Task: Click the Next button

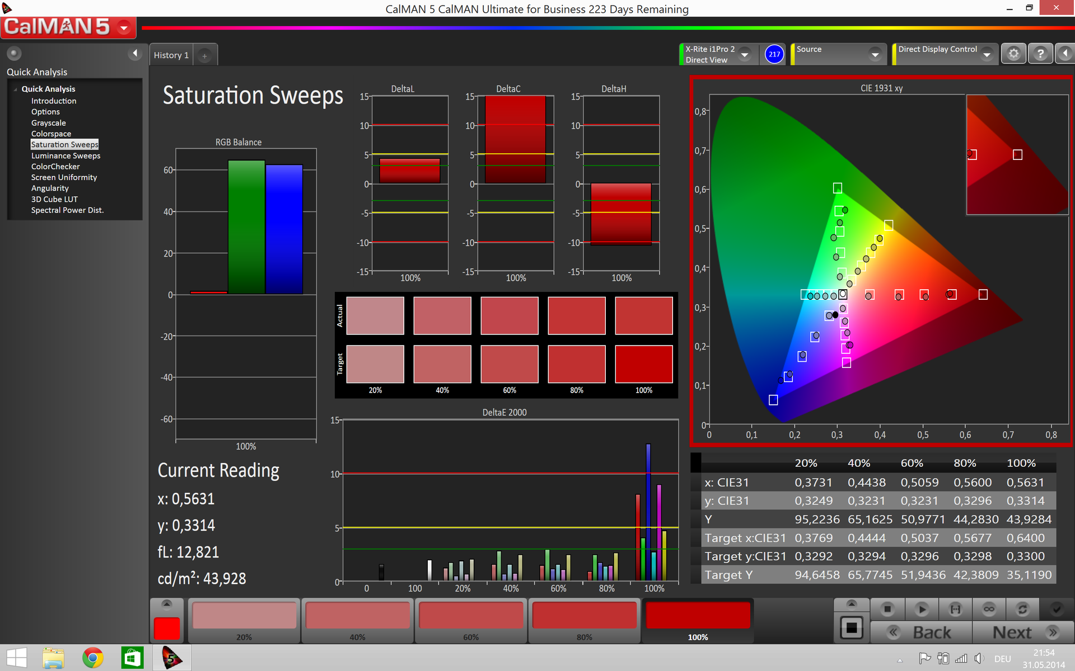Action: click(1023, 632)
